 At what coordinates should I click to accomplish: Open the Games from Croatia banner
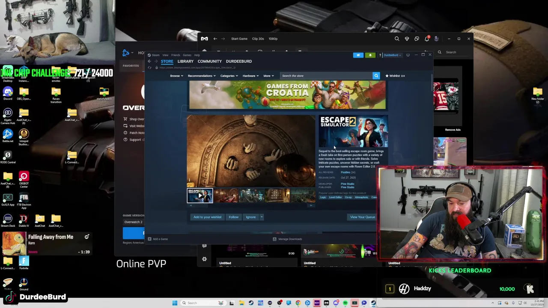[287, 95]
